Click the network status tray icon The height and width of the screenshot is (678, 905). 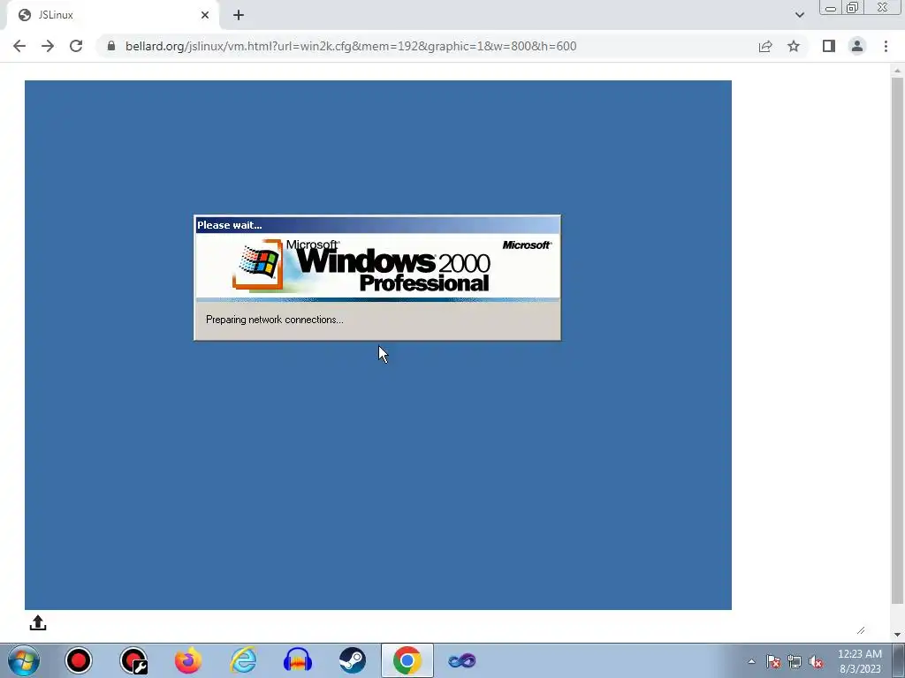click(x=795, y=661)
